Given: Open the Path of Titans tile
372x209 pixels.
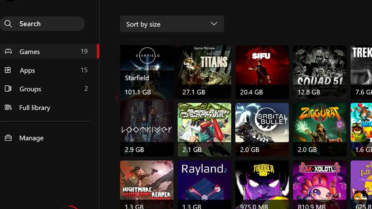Looking at the screenshot, I should coord(204,72).
